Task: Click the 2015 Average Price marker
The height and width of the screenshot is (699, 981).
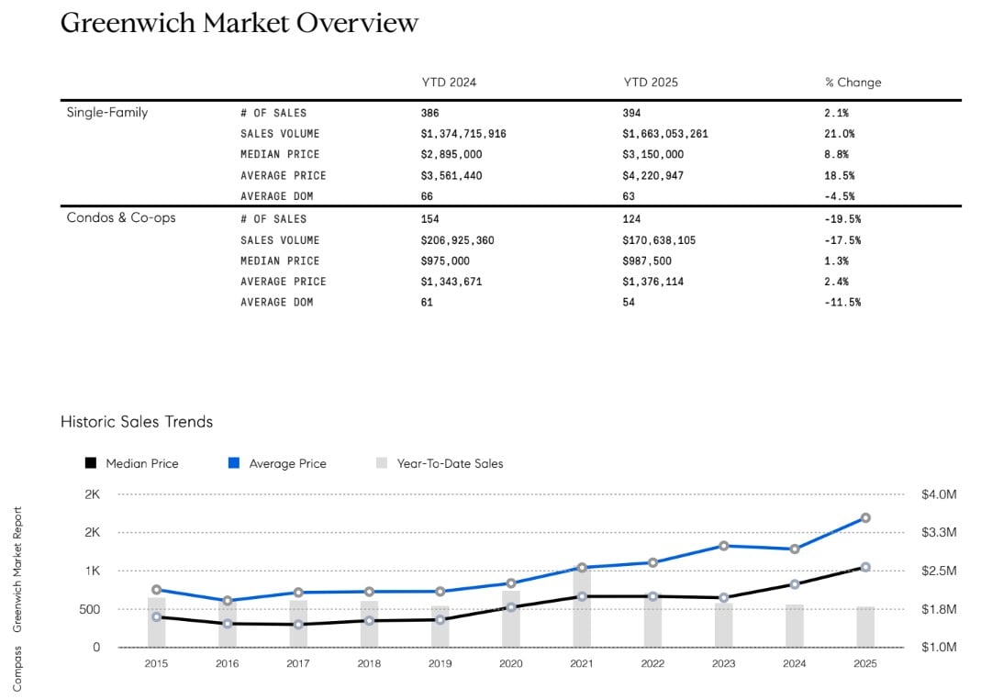Action: 157,590
